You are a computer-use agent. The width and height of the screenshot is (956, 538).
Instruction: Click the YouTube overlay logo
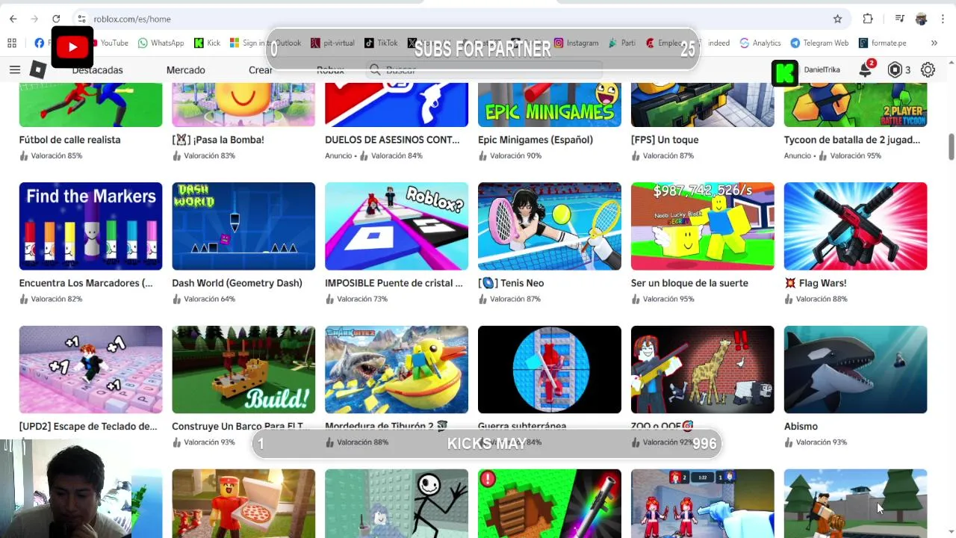coord(72,47)
